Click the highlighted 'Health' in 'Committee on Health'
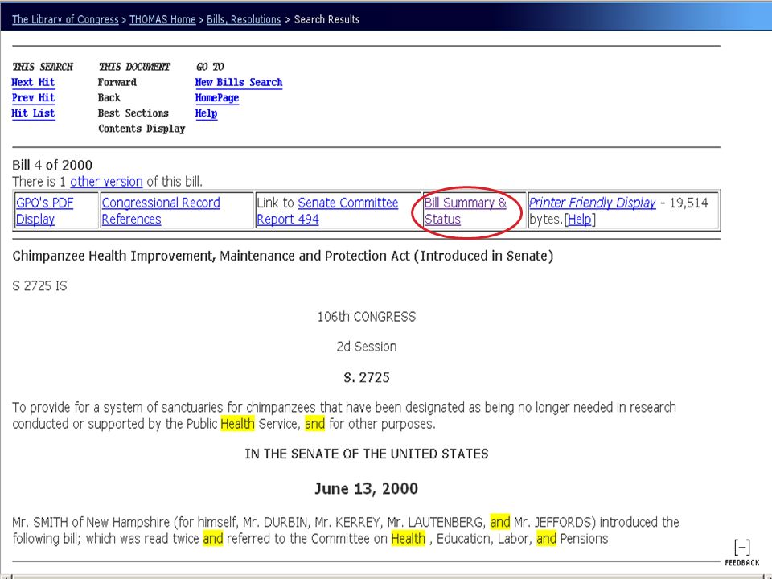 click(x=409, y=539)
